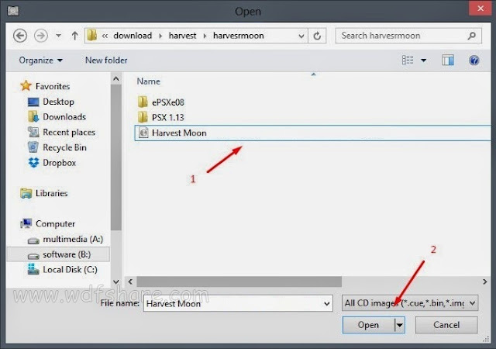Click the Local Disk (C:) drive icon

tap(33, 269)
